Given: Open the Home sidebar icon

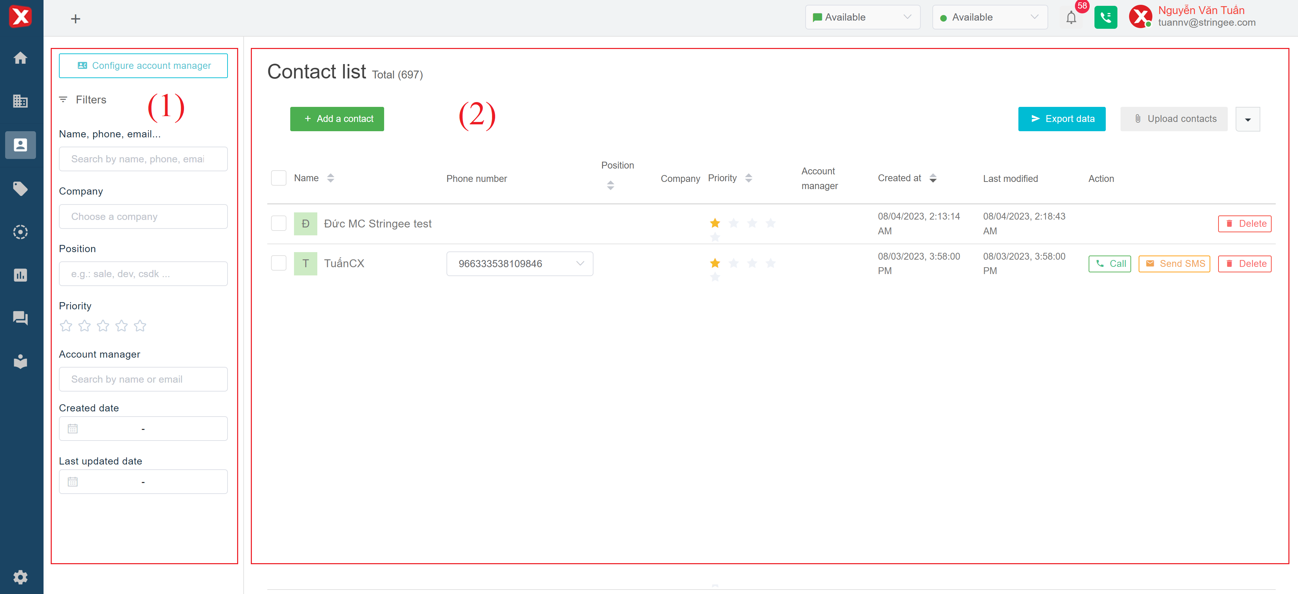Looking at the screenshot, I should (x=20, y=58).
